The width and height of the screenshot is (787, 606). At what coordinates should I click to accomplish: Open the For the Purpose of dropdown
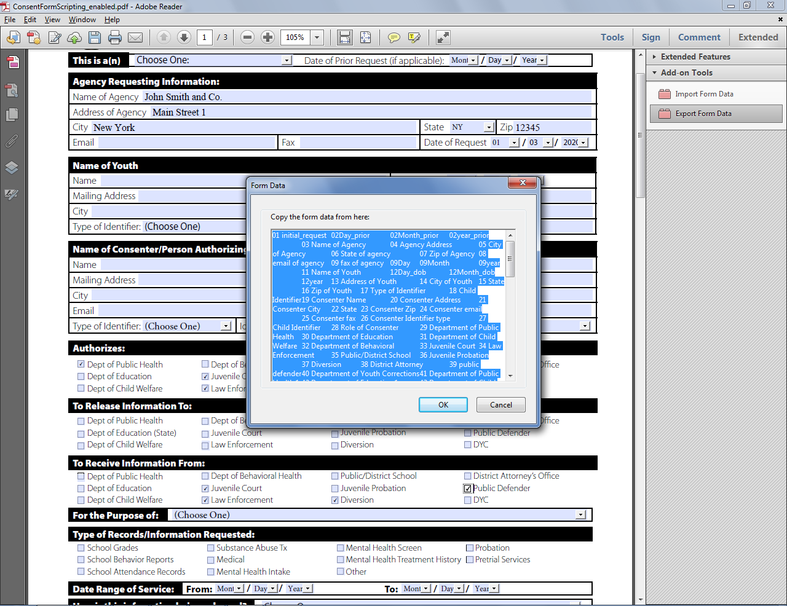click(581, 515)
